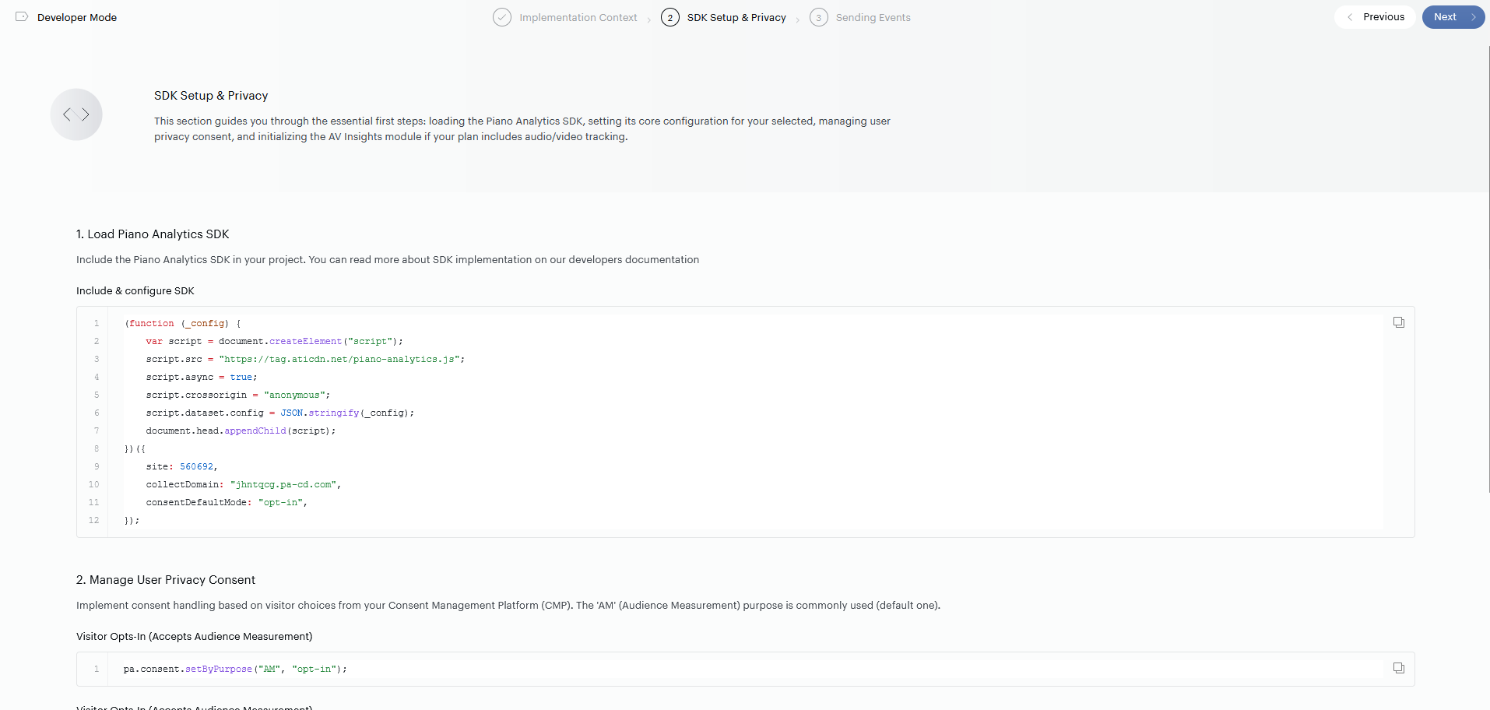
Task: Click the collectDomain line in the SDK code
Action: pos(243,484)
